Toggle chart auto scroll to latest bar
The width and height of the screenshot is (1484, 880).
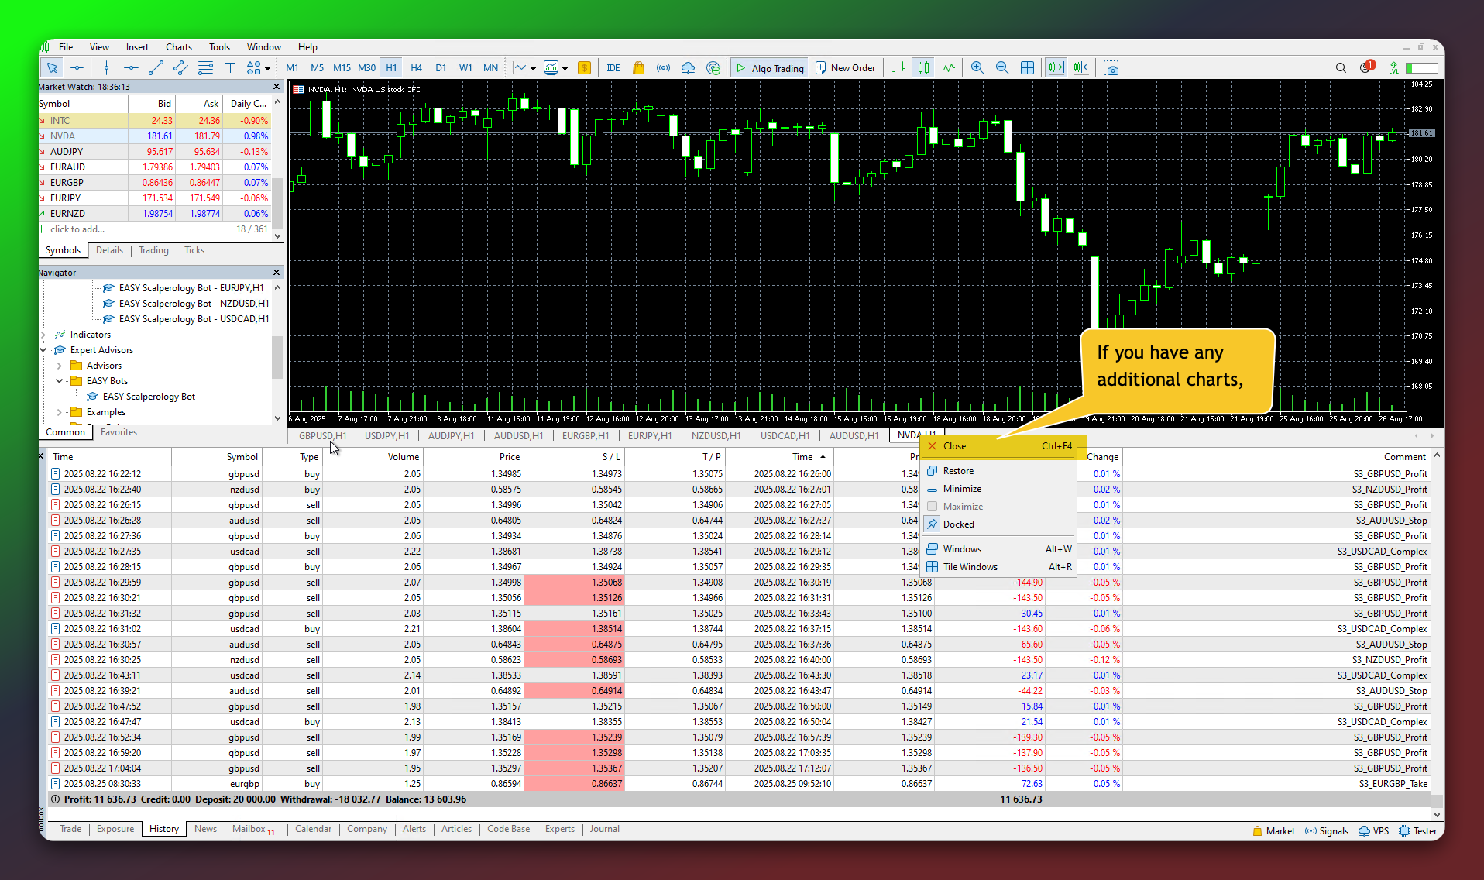(1056, 68)
